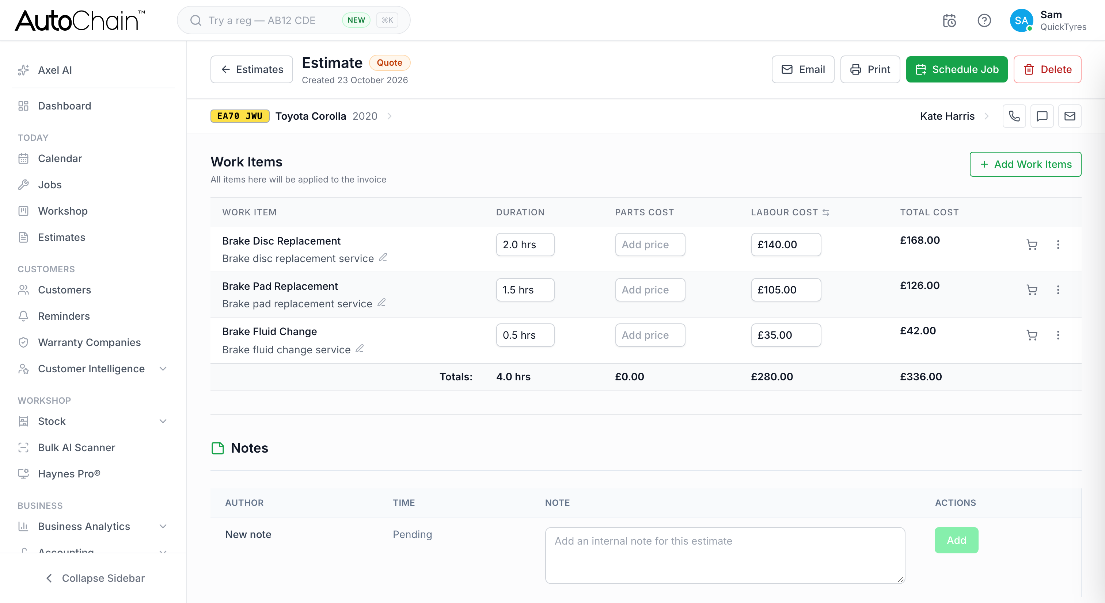
Task: Open Kate Harris customer details chevron
Action: tap(987, 116)
